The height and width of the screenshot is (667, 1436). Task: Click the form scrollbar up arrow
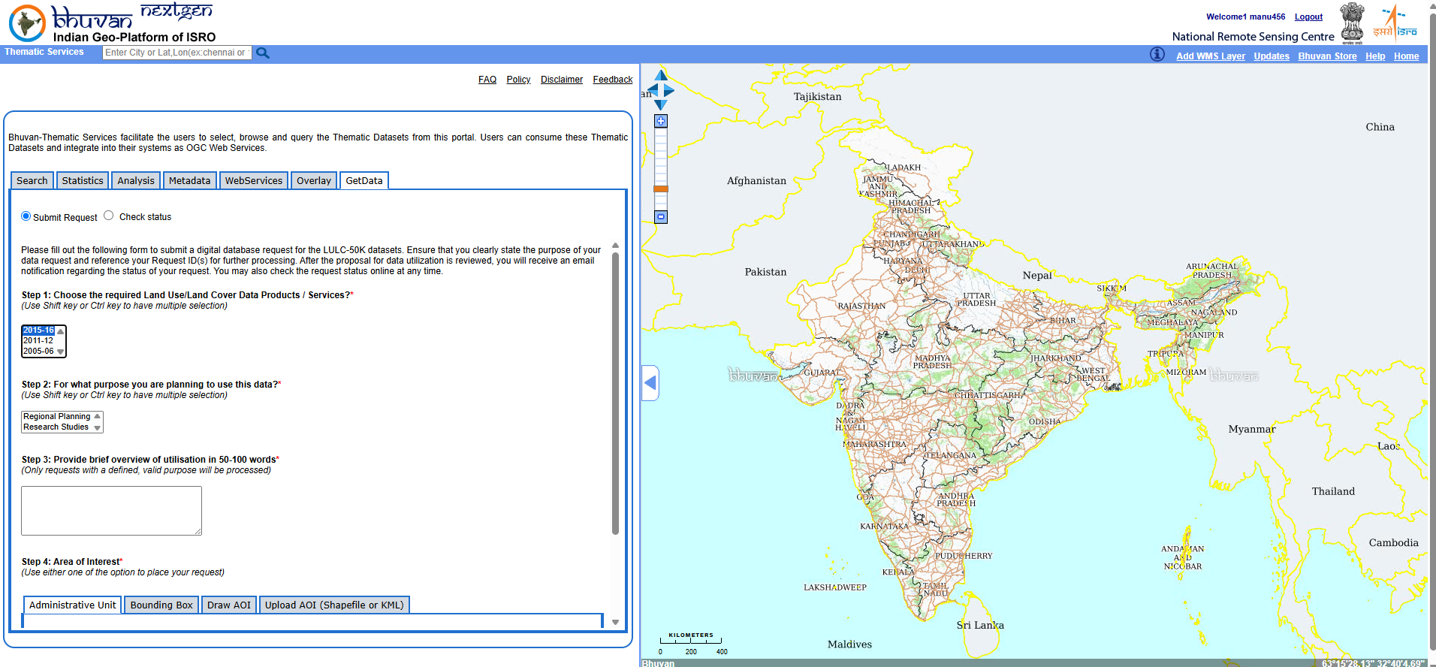pyautogui.click(x=615, y=246)
